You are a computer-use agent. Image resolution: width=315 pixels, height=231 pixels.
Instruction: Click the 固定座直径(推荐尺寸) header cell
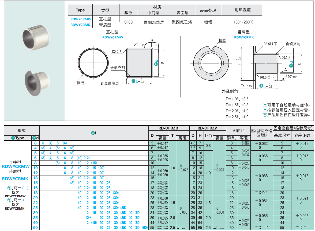tap(293, 128)
